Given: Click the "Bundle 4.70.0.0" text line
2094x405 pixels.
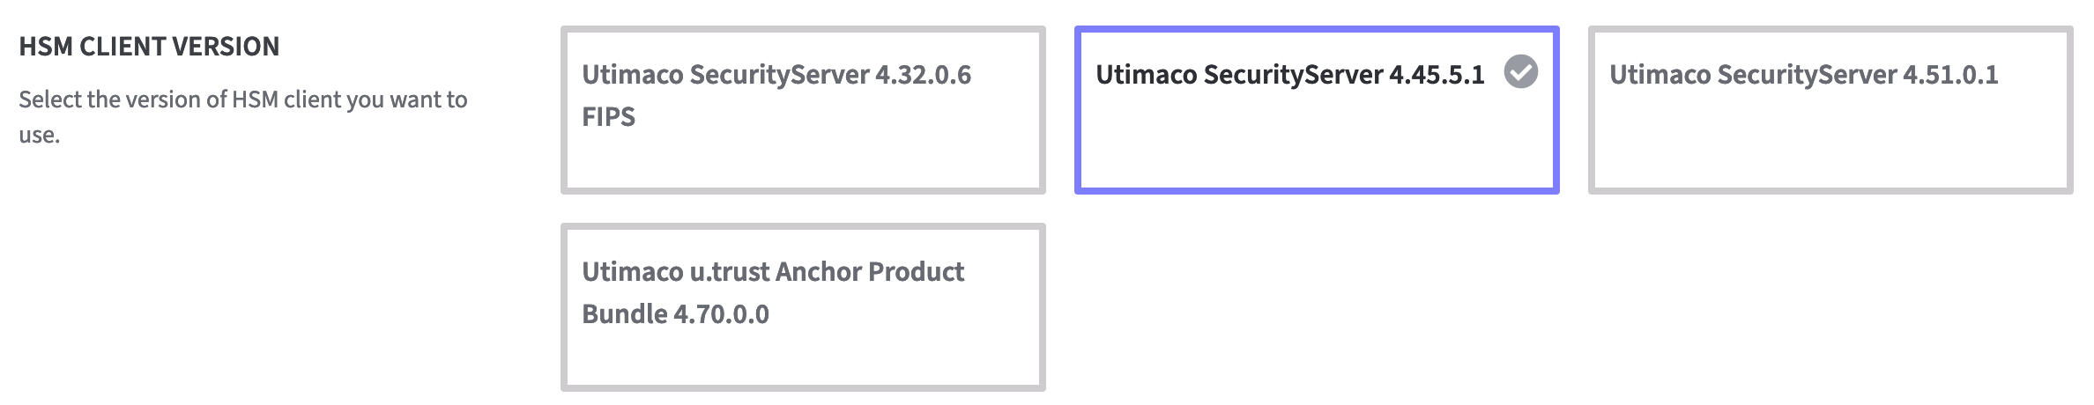Looking at the screenshot, I should coord(675,314).
